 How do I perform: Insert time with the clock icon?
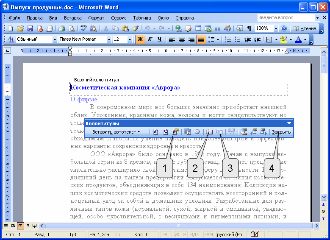197,132
